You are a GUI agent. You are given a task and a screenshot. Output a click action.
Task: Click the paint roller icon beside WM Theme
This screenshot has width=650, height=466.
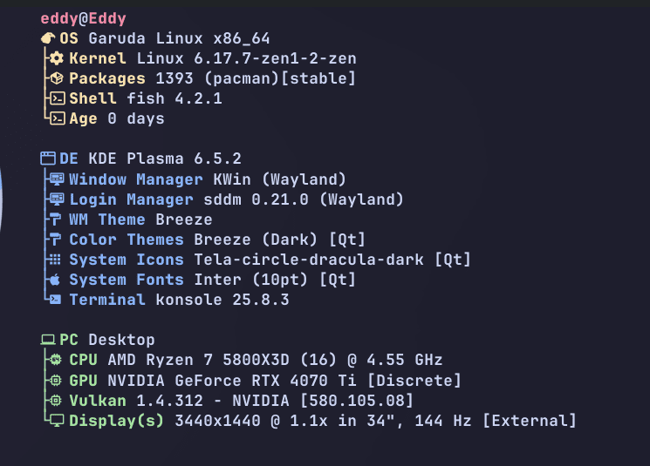(57, 219)
